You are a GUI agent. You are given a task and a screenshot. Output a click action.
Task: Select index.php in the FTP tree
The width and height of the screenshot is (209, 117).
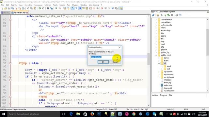tap(168, 85)
